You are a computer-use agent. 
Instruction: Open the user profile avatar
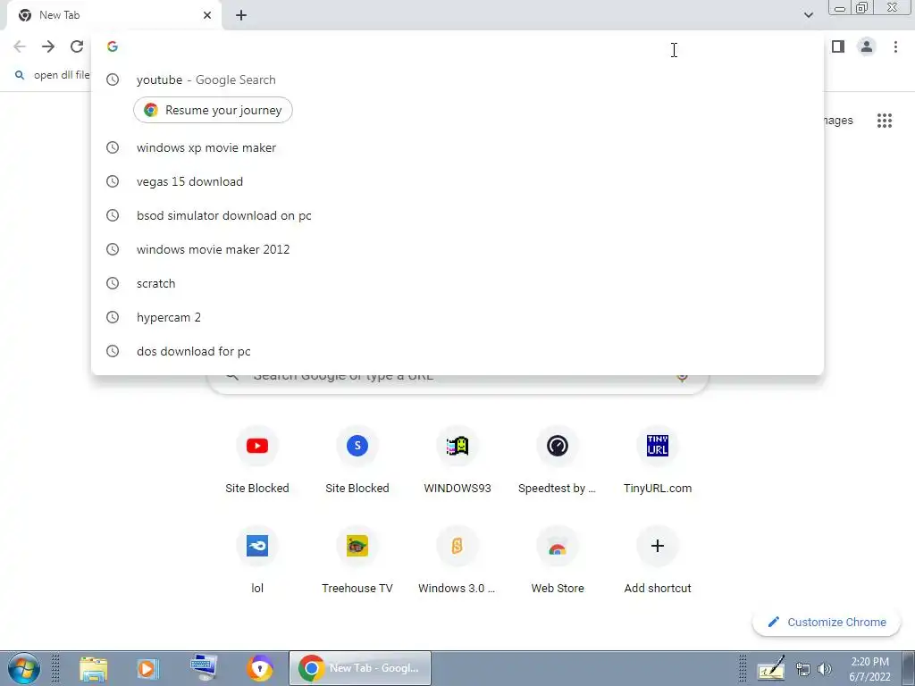pos(867,46)
